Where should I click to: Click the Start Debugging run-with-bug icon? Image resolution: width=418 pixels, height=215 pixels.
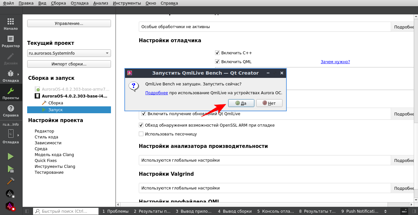point(10,169)
